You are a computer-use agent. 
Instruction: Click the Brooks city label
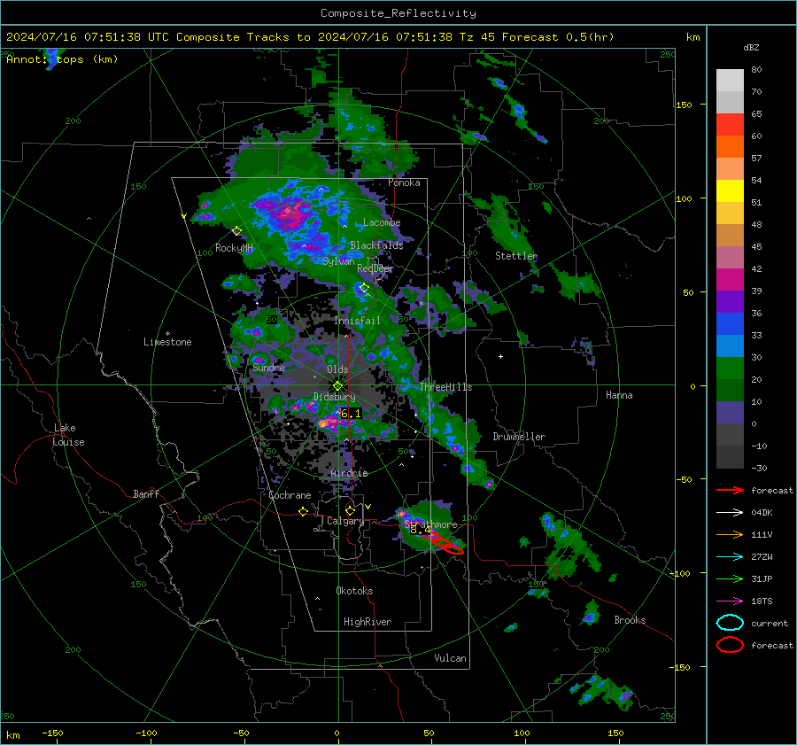point(630,620)
